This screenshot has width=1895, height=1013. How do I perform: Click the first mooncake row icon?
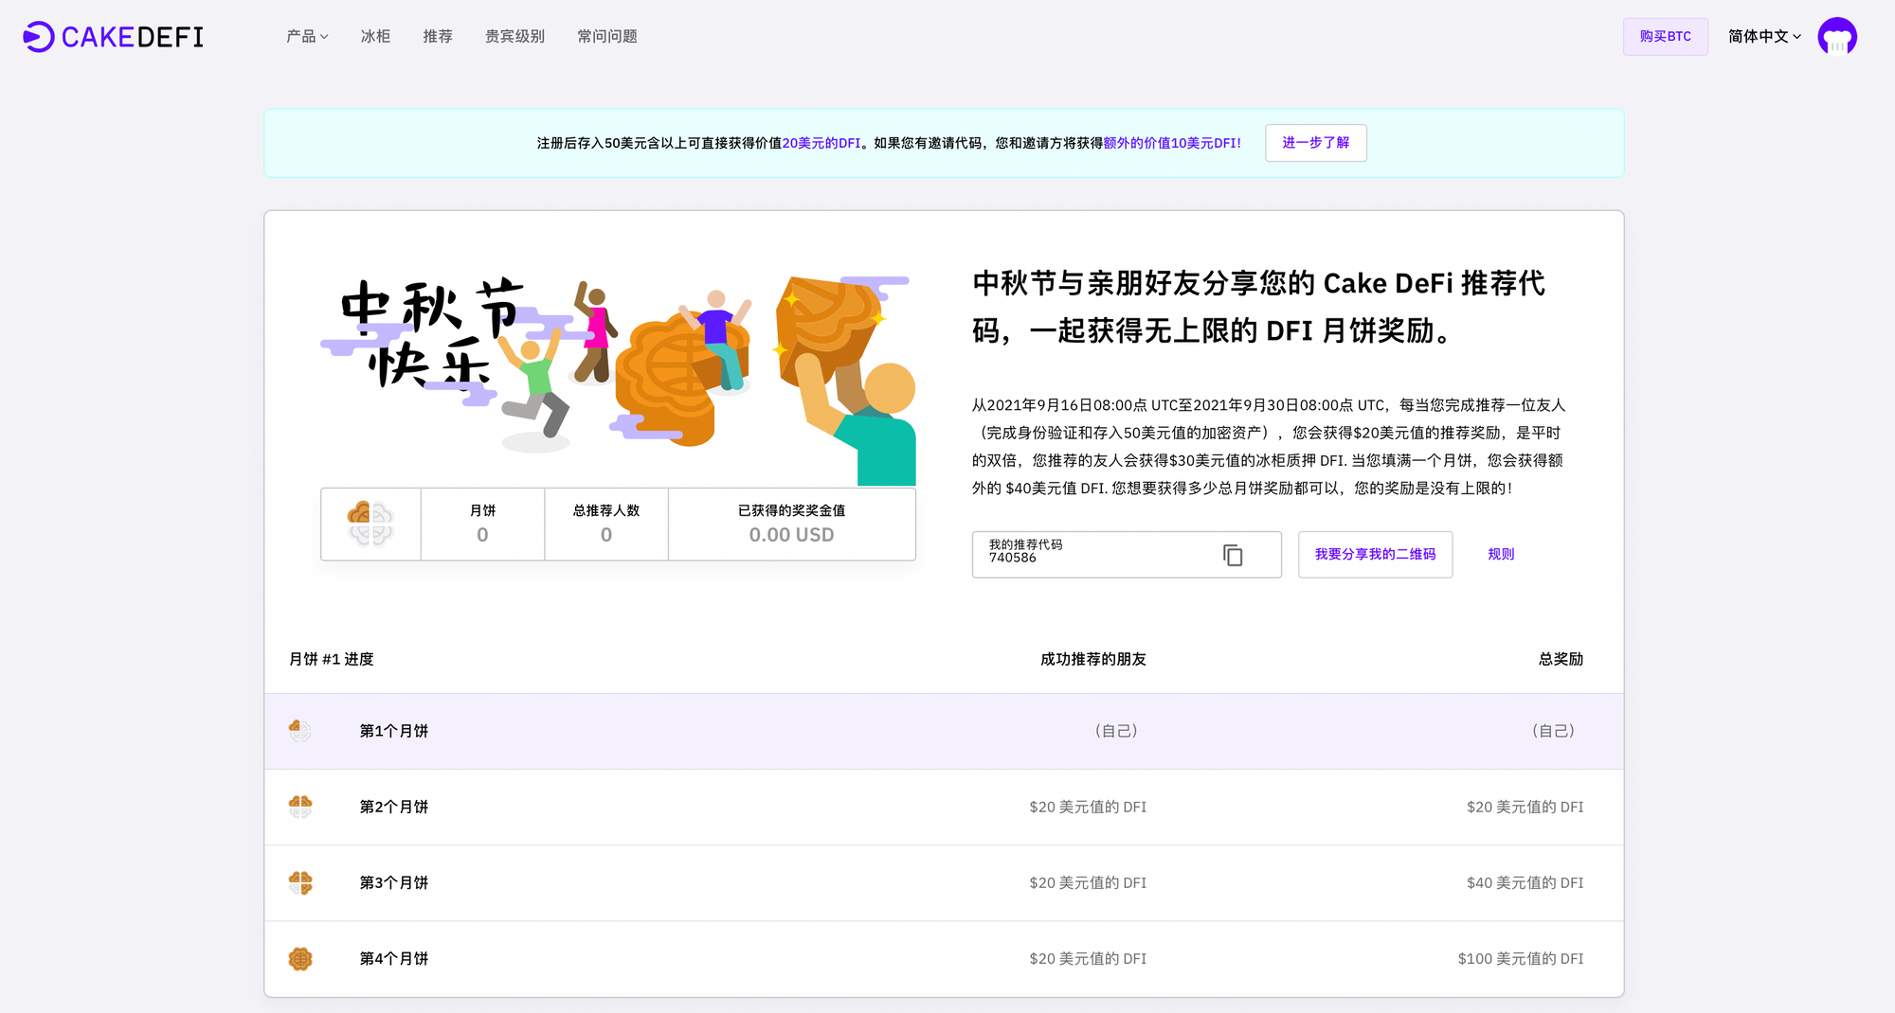click(300, 731)
